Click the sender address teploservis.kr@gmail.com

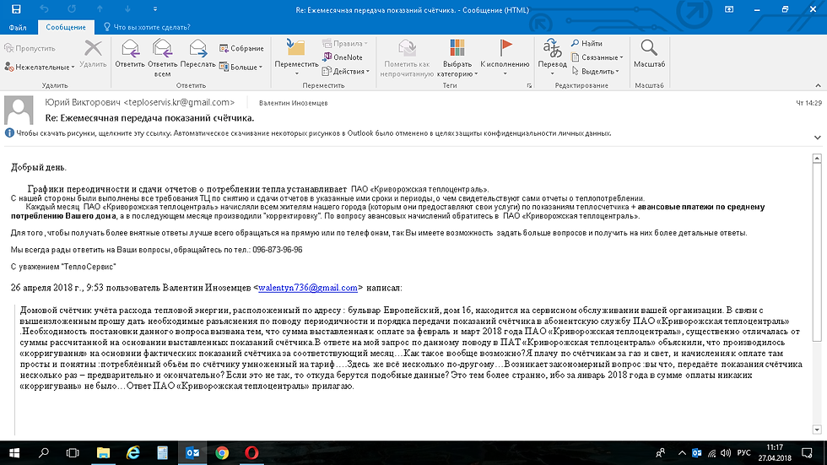click(179, 102)
